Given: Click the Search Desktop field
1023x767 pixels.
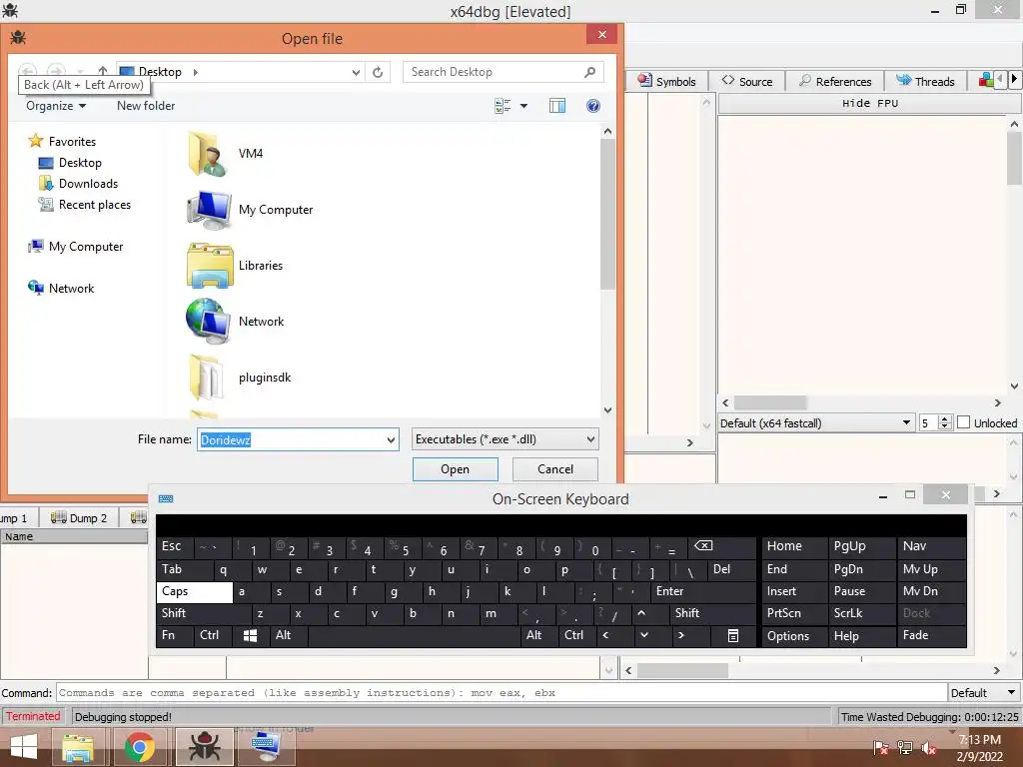Looking at the screenshot, I should click(504, 72).
